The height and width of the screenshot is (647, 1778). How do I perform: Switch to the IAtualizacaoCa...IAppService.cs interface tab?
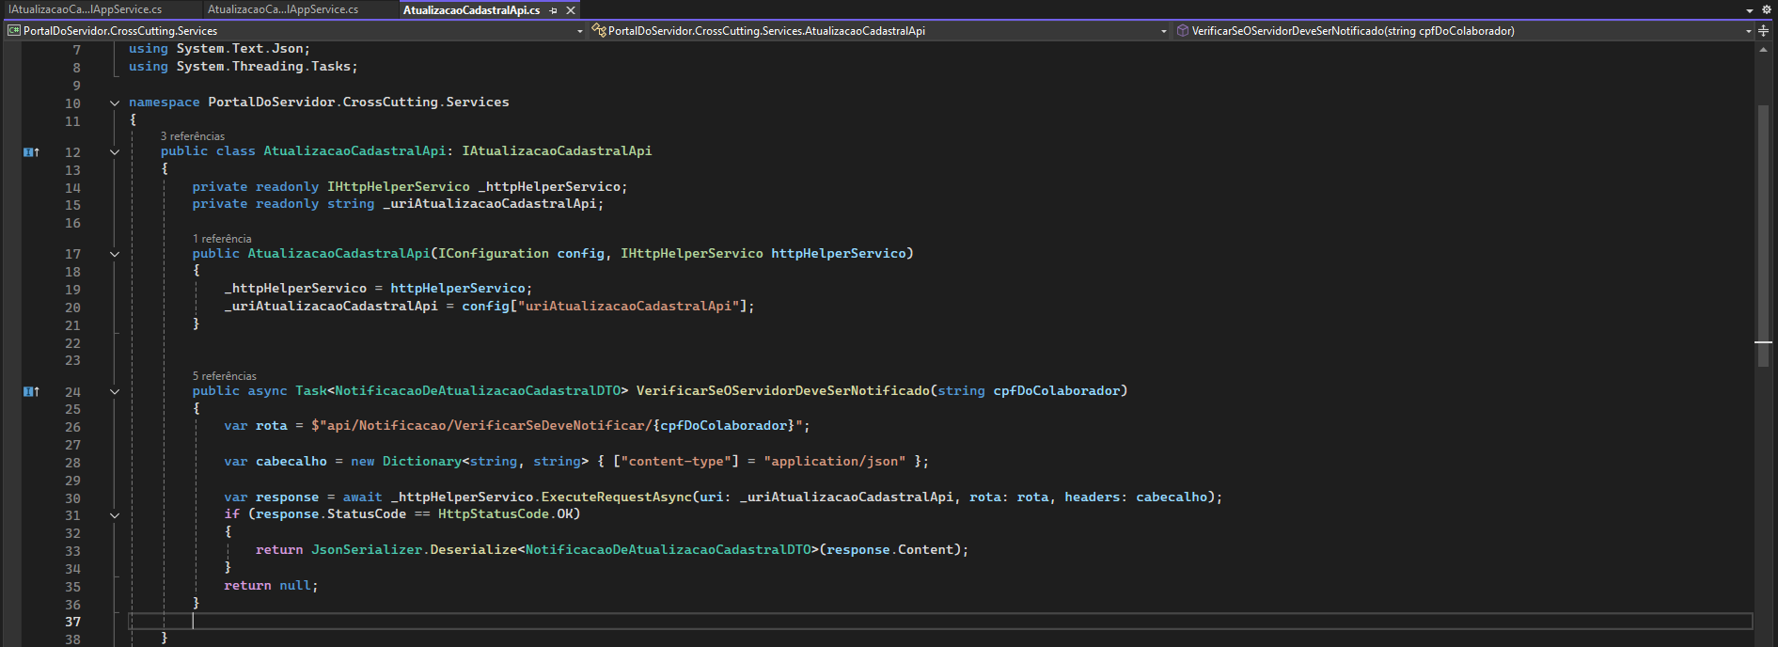[x=86, y=9]
